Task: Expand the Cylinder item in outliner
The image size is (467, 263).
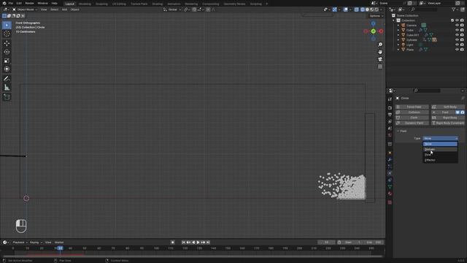Action: pos(398,40)
